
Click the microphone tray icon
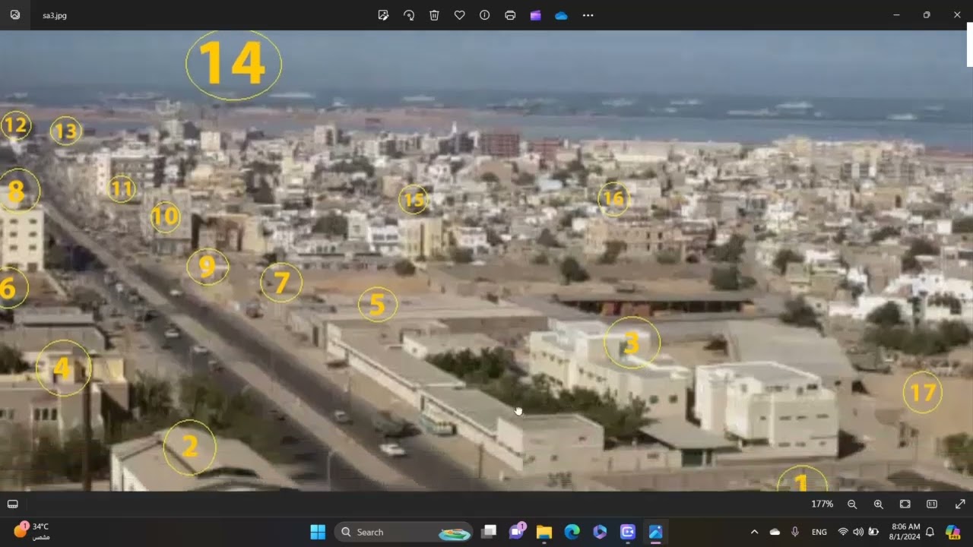[795, 532]
